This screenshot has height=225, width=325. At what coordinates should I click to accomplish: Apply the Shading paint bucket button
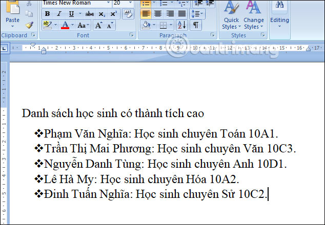pyautogui.click(x=146, y=25)
